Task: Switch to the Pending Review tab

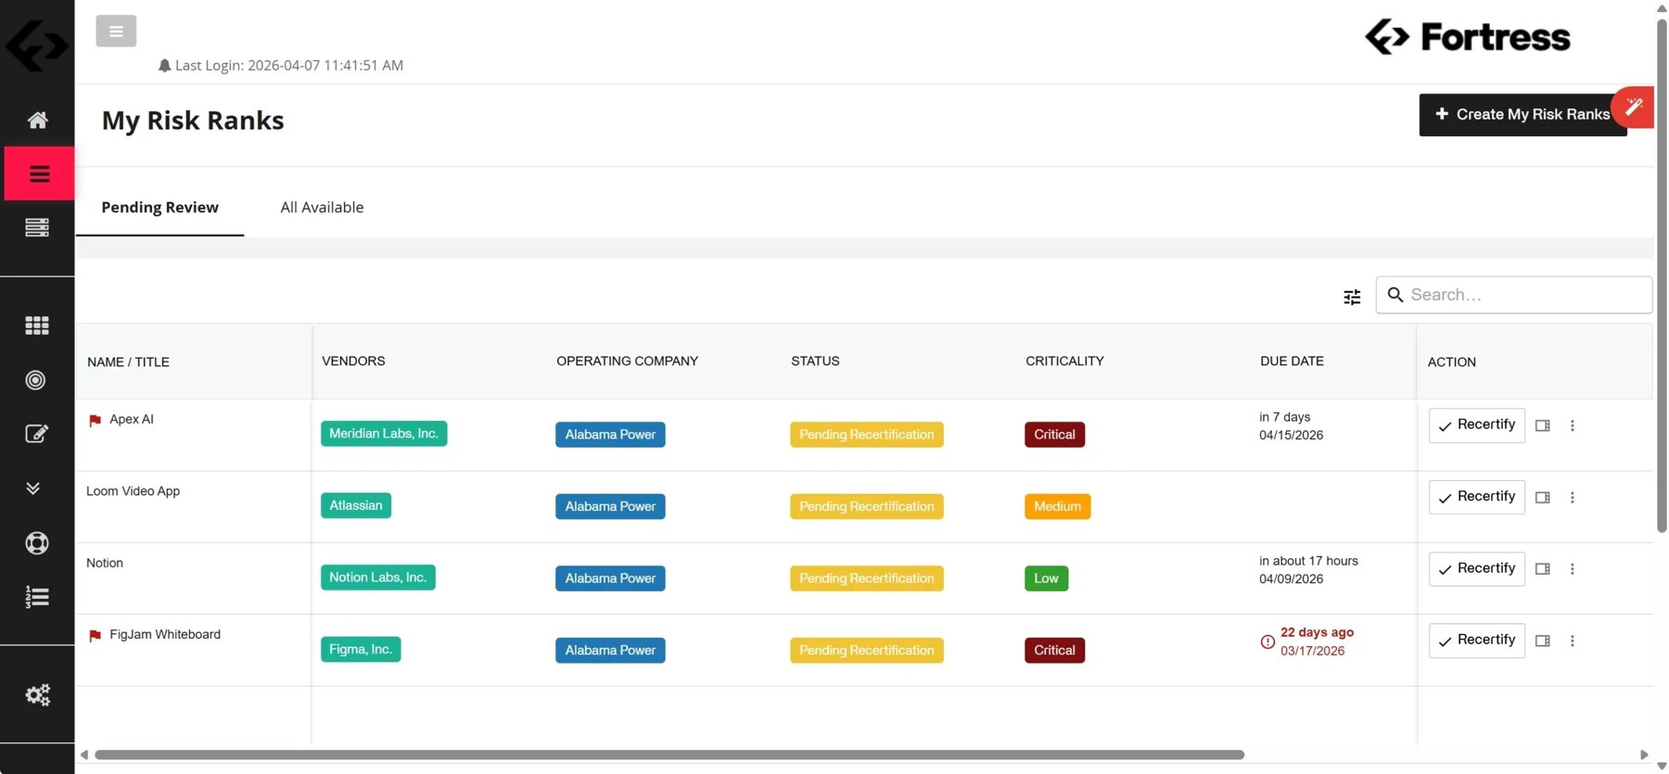Action: point(160,208)
